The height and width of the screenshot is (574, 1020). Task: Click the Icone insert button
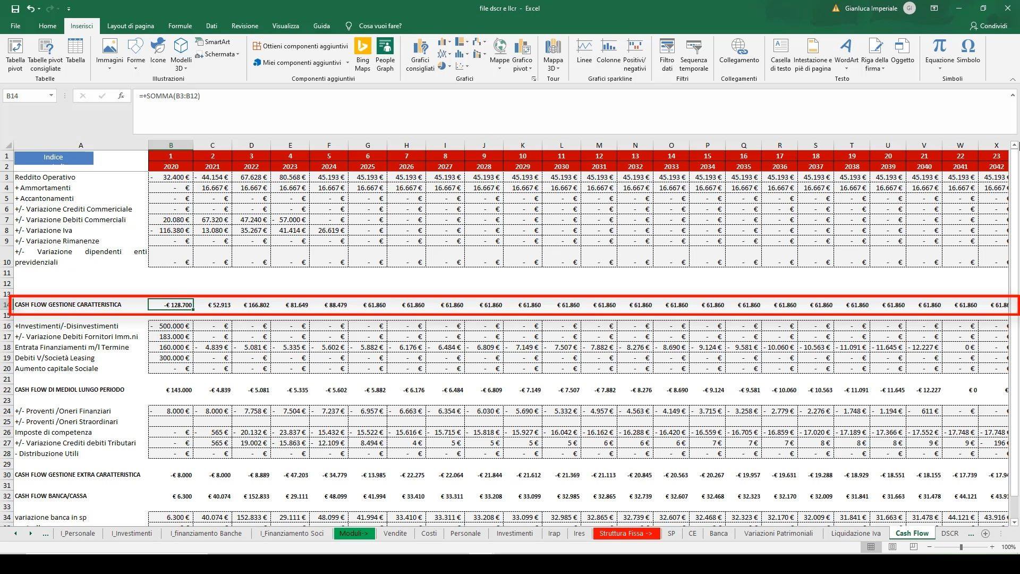(x=158, y=52)
